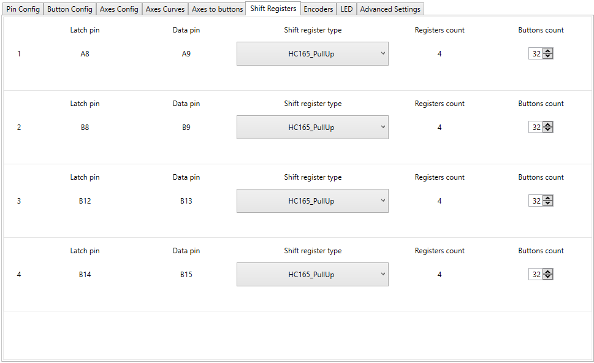Open the Axes Curves tab
This screenshot has height=363, width=594.
[x=165, y=9]
